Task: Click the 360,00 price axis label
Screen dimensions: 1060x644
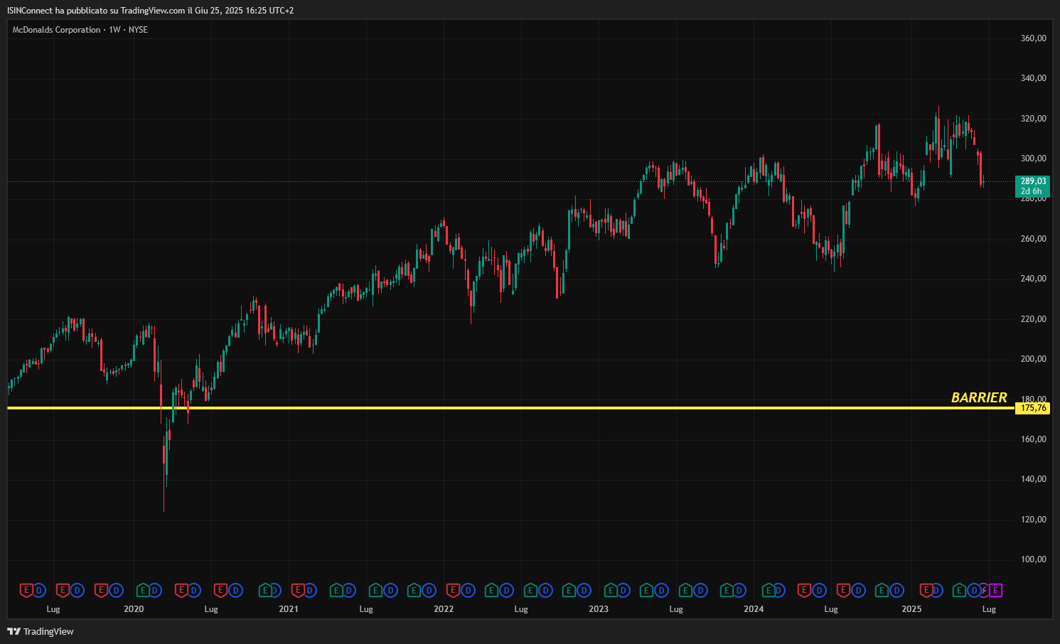Action: (x=1033, y=38)
